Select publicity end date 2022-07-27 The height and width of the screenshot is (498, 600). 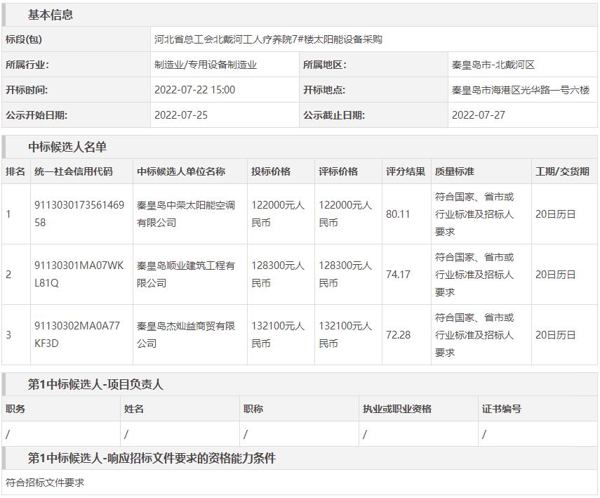(479, 115)
